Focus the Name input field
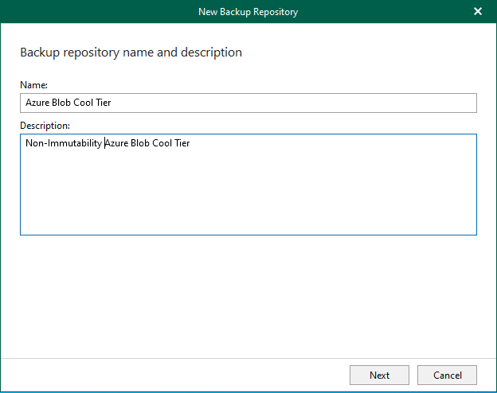This screenshot has height=393, width=497. pyautogui.click(x=248, y=103)
